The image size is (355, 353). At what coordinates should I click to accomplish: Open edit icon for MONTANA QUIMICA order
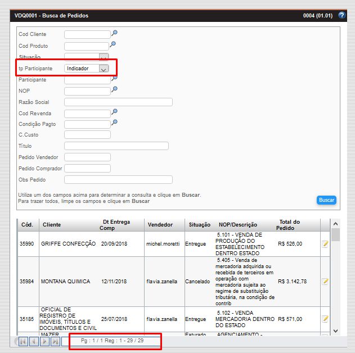(x=325, y=281)
